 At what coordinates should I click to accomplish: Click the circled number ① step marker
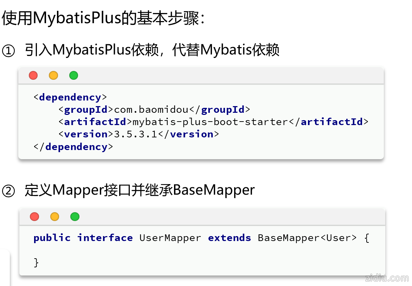pyautogui.click(x=8, y=51)
